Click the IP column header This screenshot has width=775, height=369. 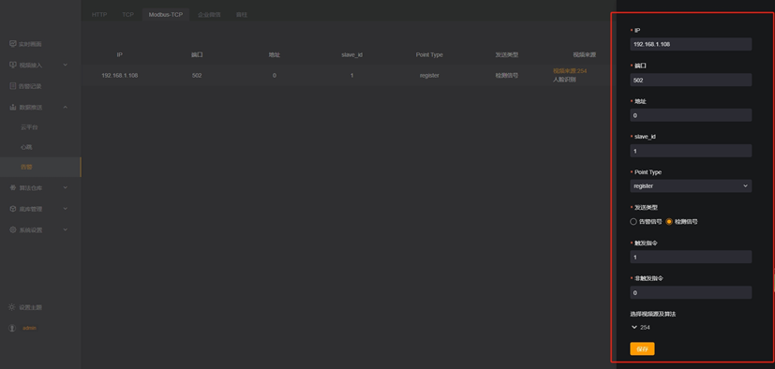(120, 55)
